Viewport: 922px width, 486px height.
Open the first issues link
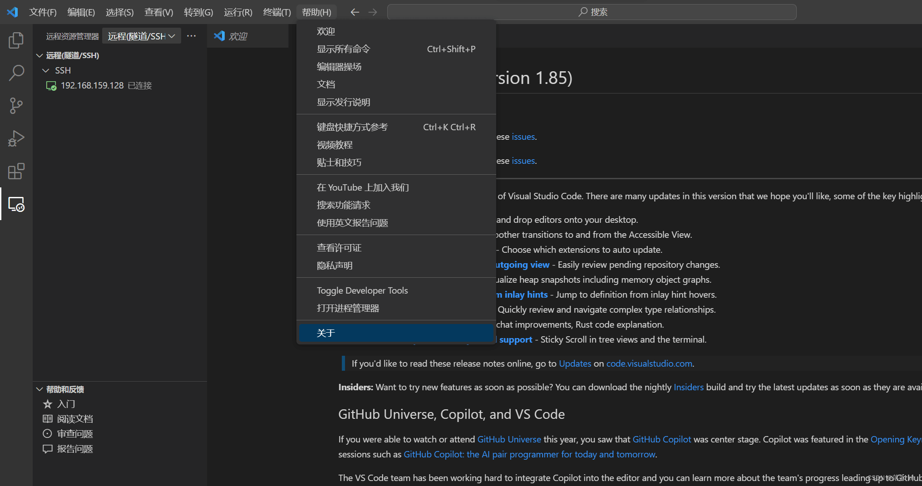[x=523, y=137]
